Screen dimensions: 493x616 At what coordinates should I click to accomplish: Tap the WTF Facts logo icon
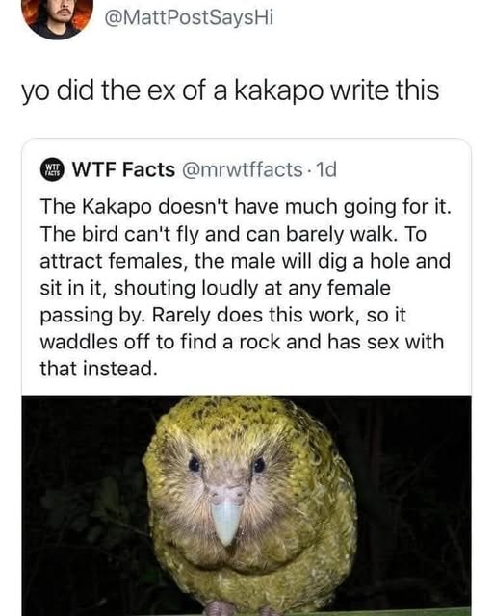point(51,169)
